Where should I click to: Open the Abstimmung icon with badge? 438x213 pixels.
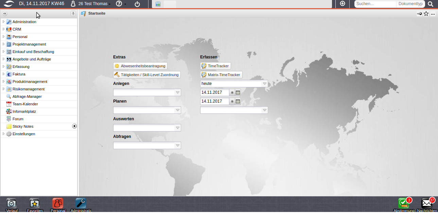tap(404, 203)
